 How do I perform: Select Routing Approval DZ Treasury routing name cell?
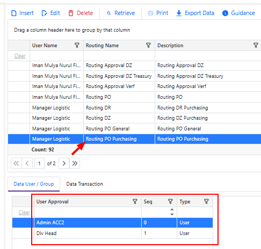(x=119, y=76)
